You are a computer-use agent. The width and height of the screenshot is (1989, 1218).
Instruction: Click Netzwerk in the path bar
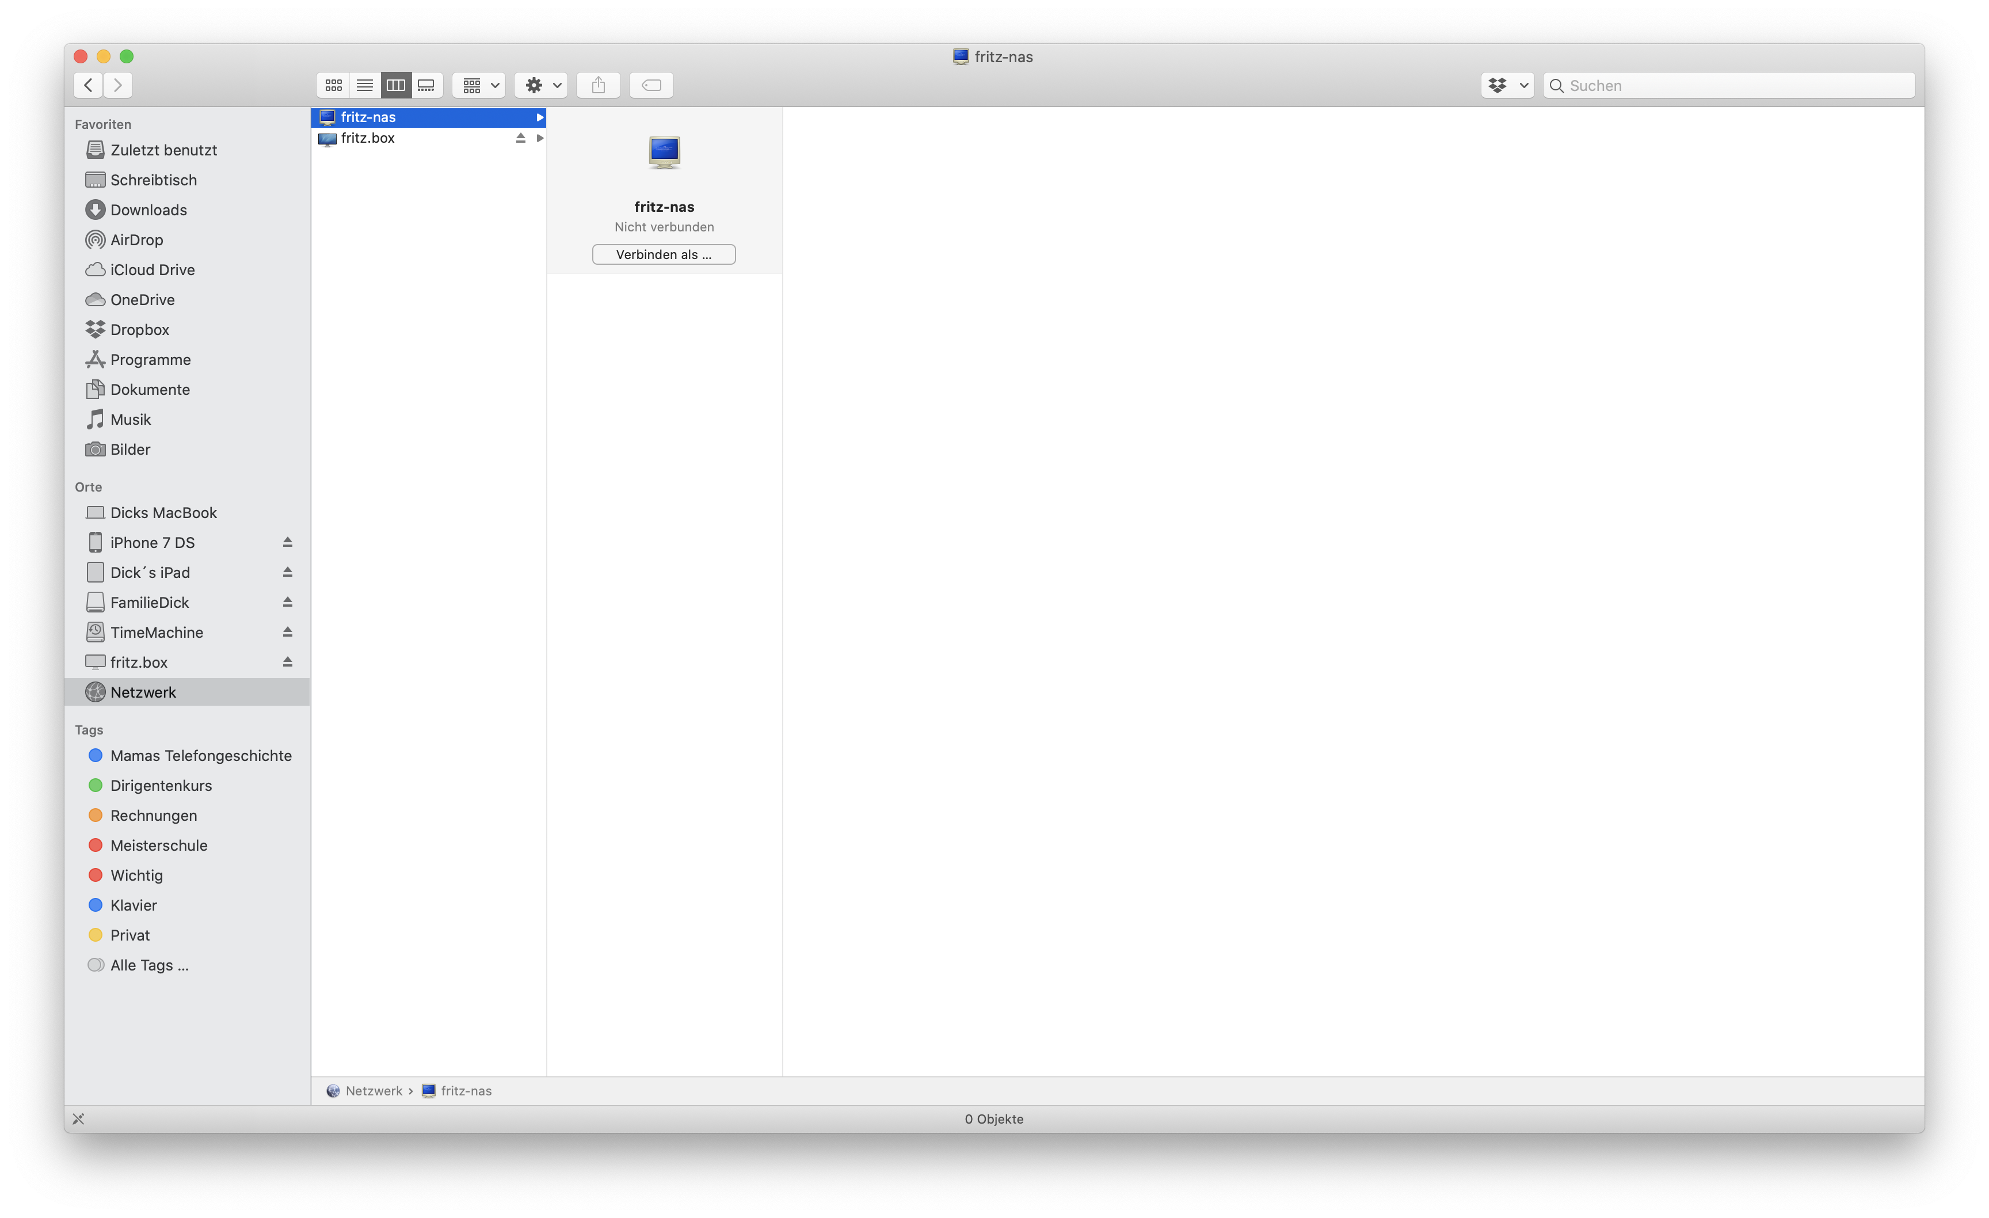(x=373, y=1090)
